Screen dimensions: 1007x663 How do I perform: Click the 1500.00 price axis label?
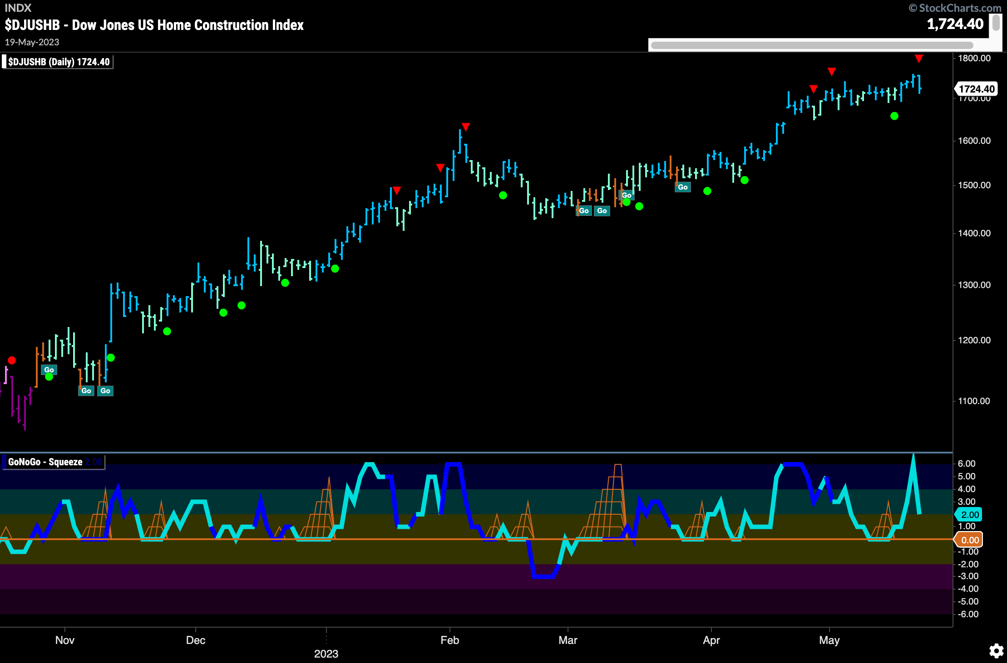(x=974, y=185)
